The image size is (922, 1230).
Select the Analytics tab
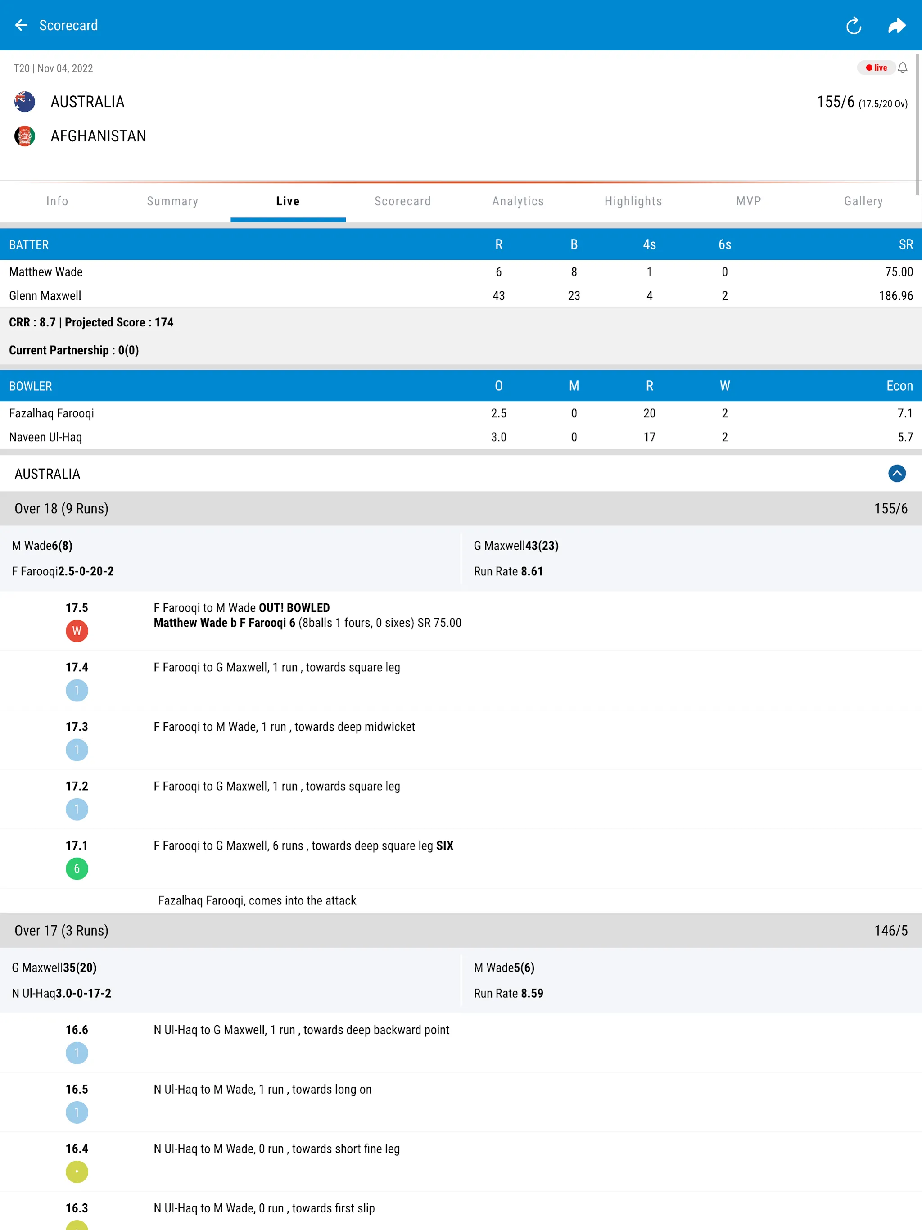[x=518, y=200]
